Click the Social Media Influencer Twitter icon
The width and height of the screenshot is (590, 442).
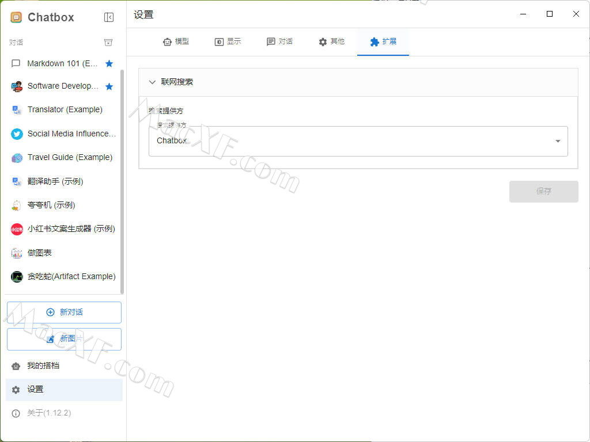pos(17,134)
